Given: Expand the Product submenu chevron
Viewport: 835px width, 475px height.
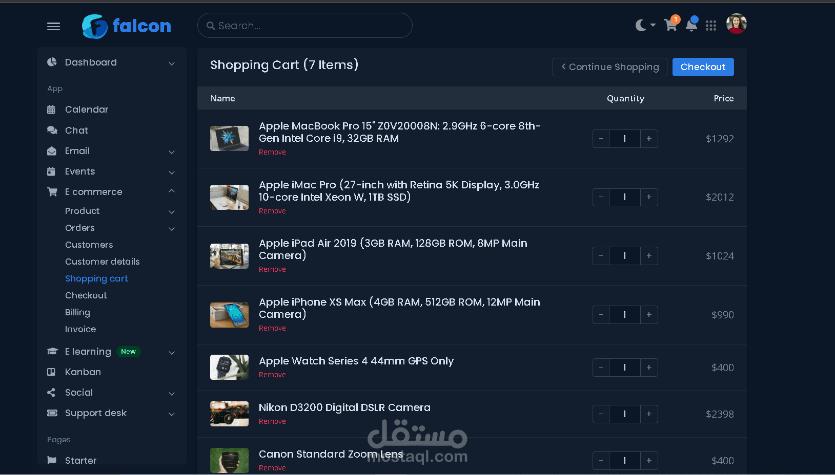Looking at the screenshot, I should [172, 212].
